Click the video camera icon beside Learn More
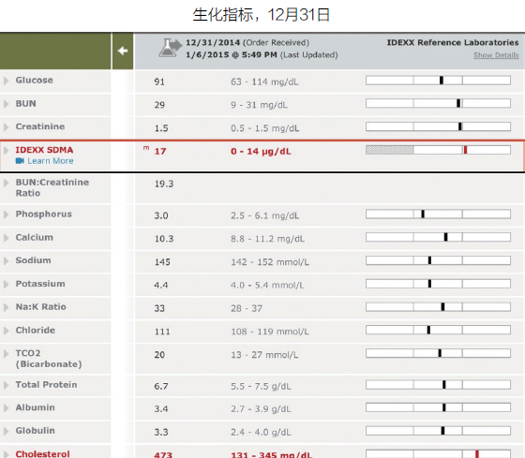This screenshot has width=525, height=458. point(20,161)
